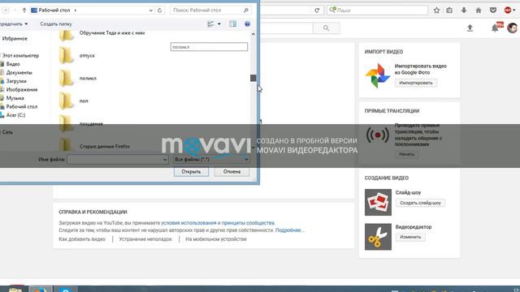Open the file dialog help icon
520x292 pixels.
[247, 24]
